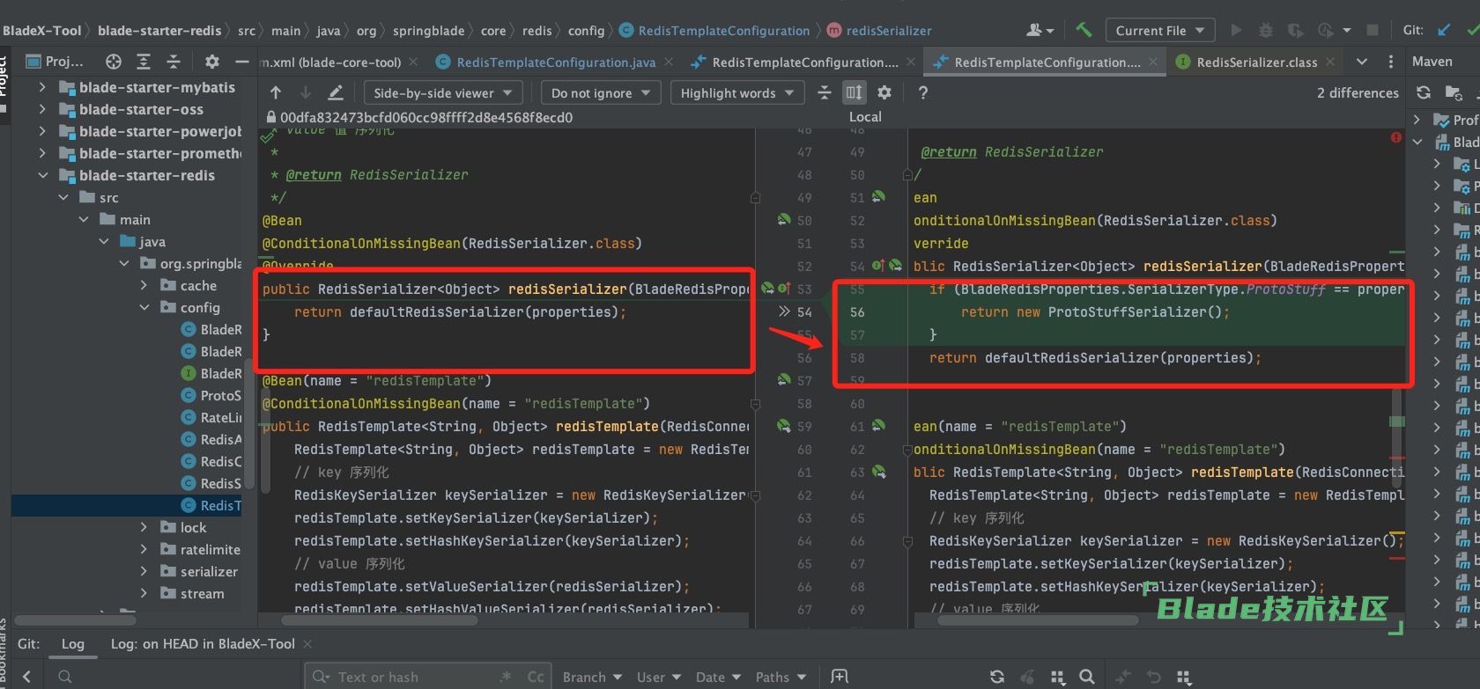Open Paths filter dropdown
The width and height of the screenshot is (1480, 689).
pos(781,677)
